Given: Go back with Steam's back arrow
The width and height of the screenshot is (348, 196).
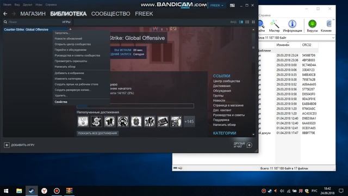Looking at the screenshot, I should pos(5,14).
